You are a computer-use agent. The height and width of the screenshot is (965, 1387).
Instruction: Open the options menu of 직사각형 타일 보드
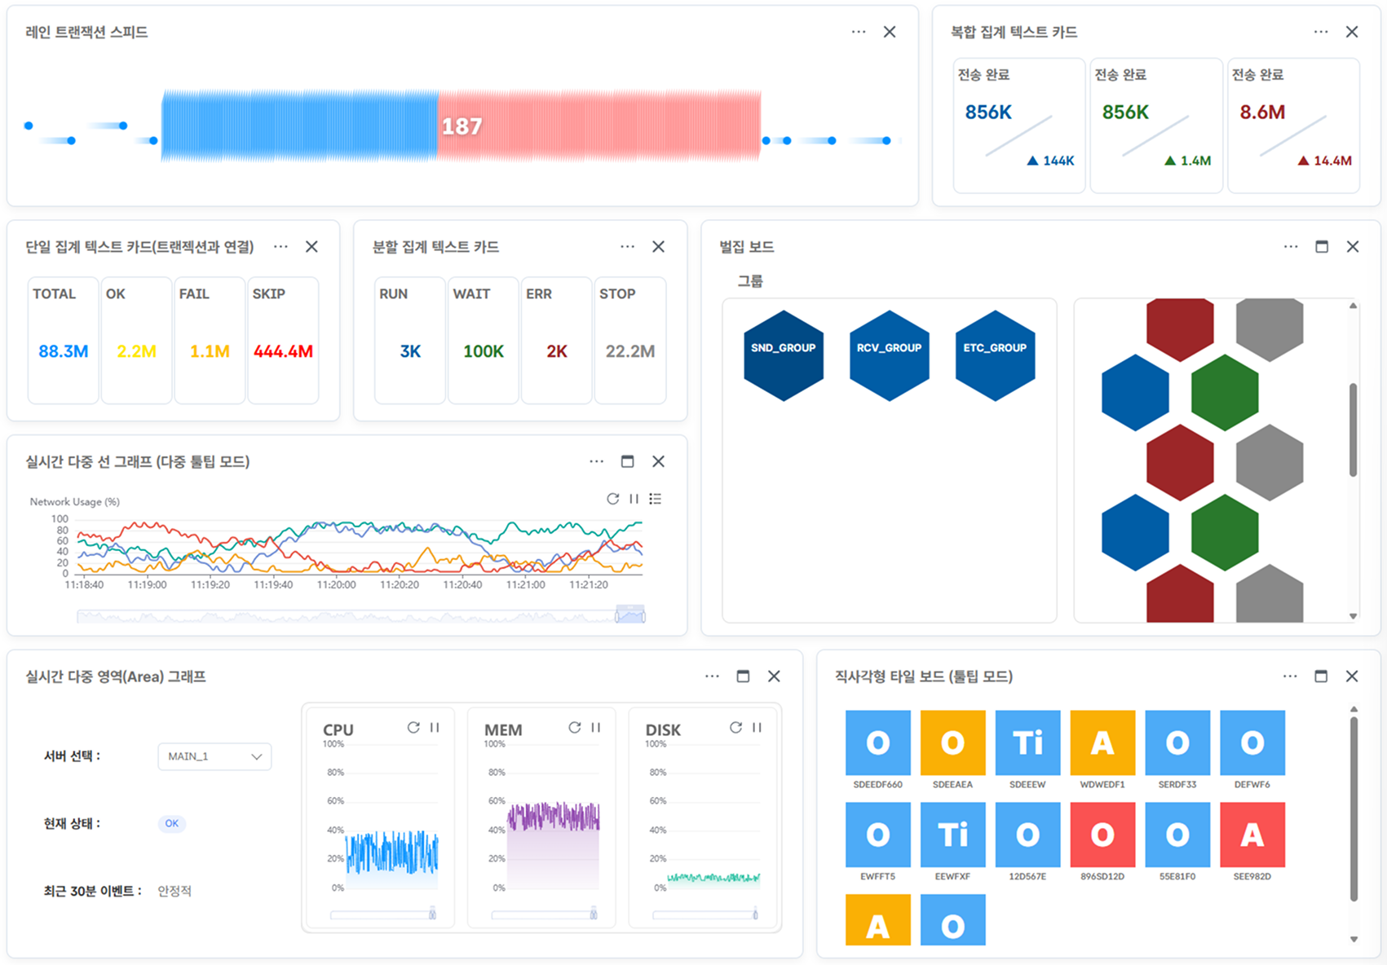pos(1290,676)
